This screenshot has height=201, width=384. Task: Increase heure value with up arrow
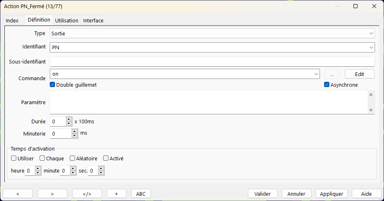tap(38, 168)
